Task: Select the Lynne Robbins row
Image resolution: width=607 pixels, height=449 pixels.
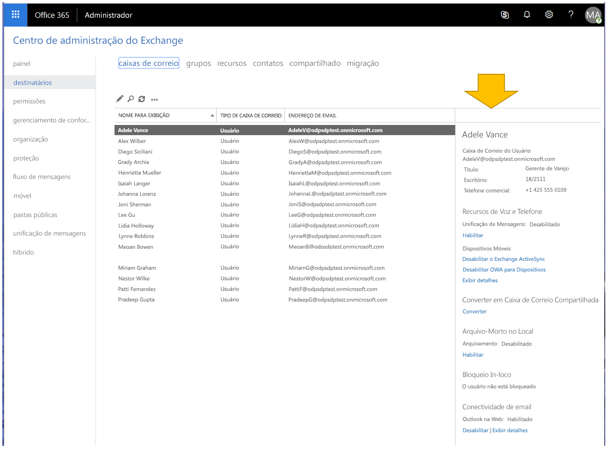Action: 285,236
